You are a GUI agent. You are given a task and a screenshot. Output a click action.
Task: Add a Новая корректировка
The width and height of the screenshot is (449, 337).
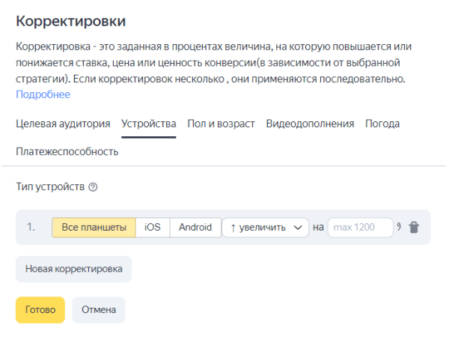[73, 270]
